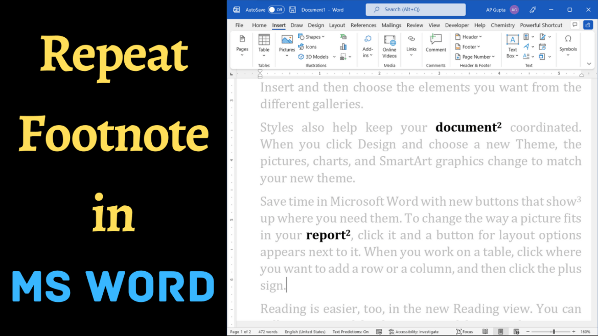Click the Accessibility: Investigate button
Viewport: 598px width, 336px height.
tap(414, 331)
